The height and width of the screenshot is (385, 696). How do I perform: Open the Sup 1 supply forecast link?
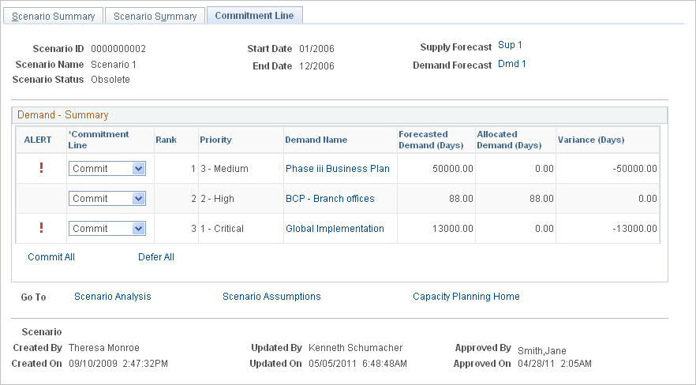[510, 45]
